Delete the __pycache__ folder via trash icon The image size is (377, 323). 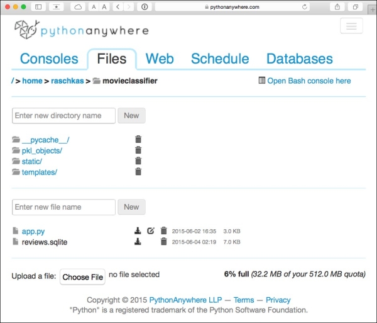pyautogui.click(x=138, y=139)
